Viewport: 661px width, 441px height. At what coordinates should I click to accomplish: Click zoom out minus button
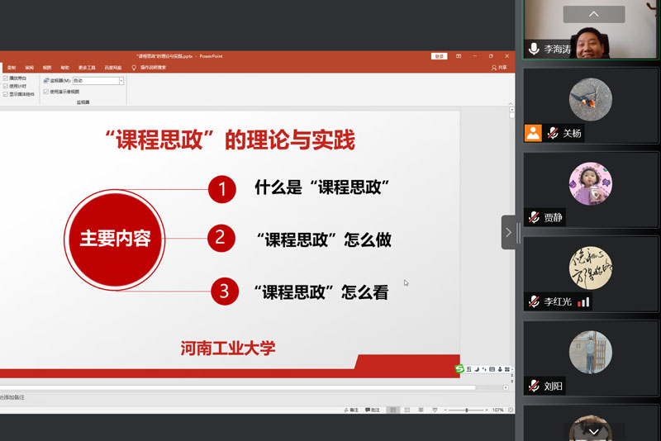point(445,410)
